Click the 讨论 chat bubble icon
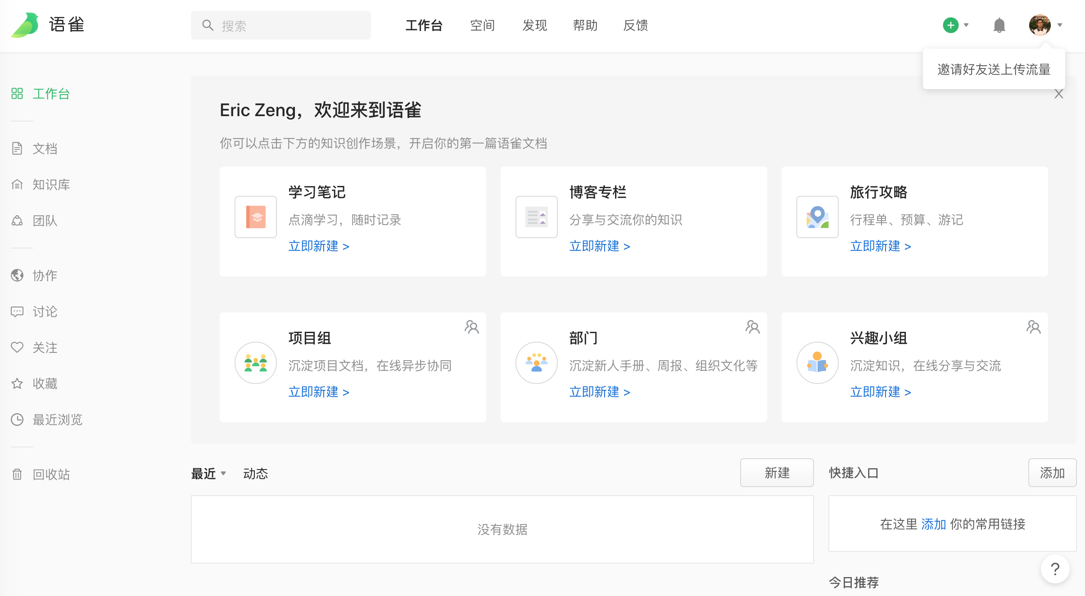Viewport: 1085px width, 596px height. 17,312
